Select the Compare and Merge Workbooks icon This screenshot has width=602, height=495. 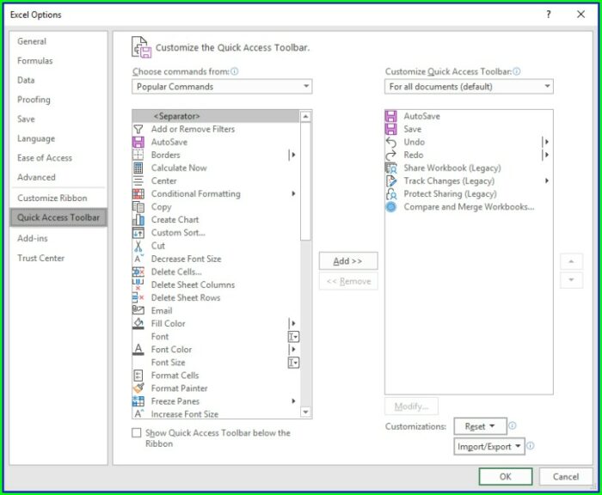(x=390, y=207)
